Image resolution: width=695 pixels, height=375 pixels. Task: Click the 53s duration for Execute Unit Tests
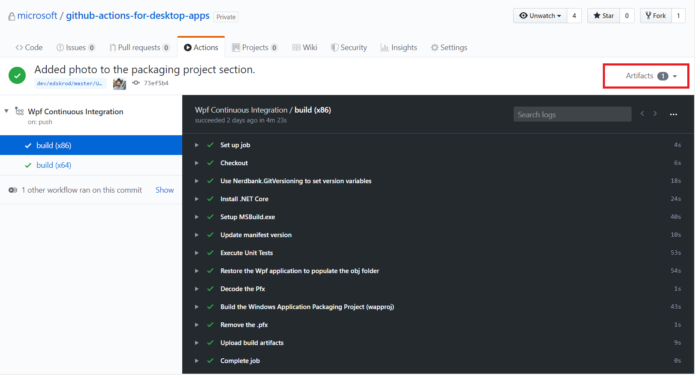tap(676, 253)
